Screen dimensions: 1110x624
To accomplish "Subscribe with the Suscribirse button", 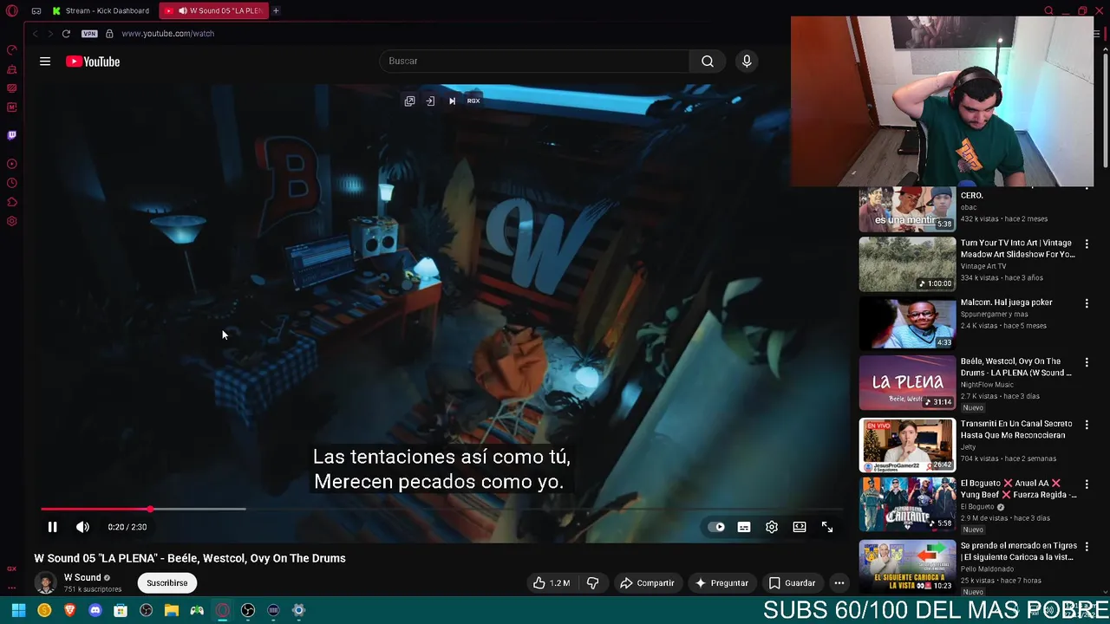I will (x=166, y=583).
